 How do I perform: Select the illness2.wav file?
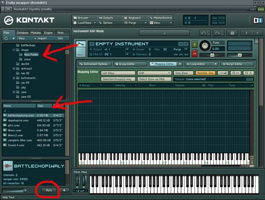click(x=33, y=135)
